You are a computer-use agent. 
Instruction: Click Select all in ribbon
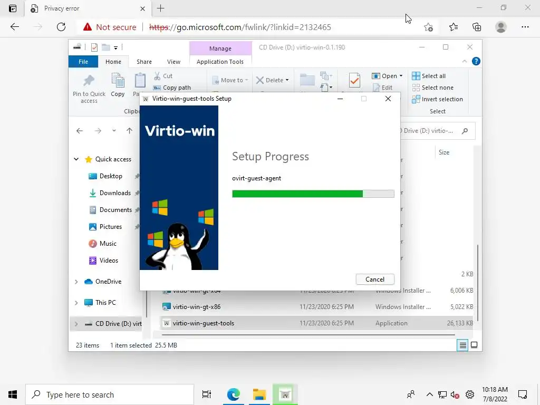click(x=429, y=76)
